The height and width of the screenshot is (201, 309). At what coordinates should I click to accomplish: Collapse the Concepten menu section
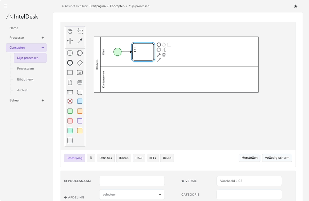coord(43,48)
